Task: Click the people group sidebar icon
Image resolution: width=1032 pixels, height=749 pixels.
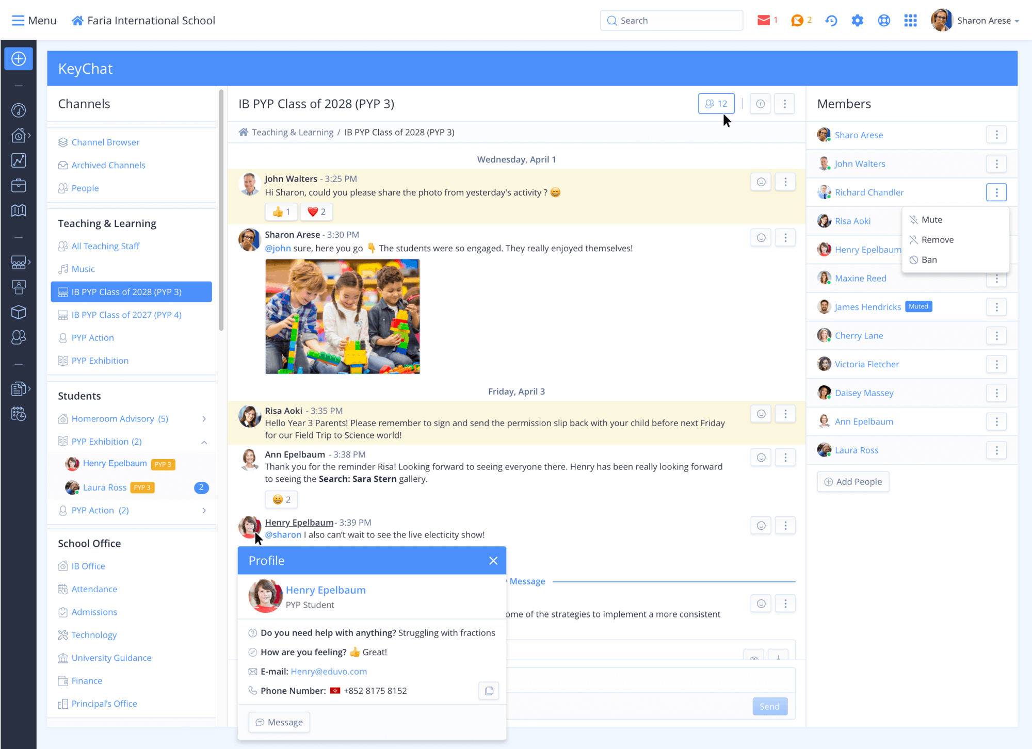Action: pyautogui.click(x=19, y=337)
